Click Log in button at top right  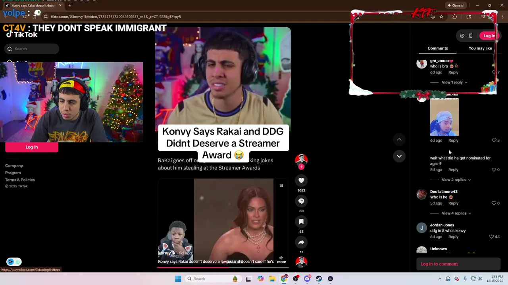[489, 36]
